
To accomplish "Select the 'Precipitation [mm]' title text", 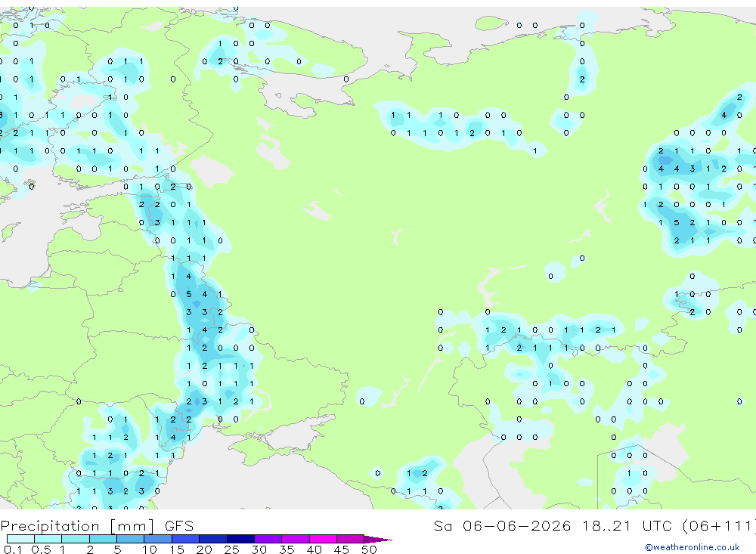I will (77, 526).
